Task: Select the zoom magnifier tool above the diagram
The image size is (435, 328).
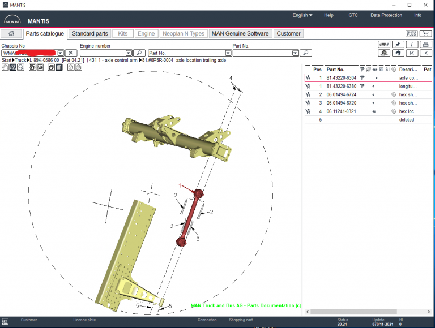Action: tap(21, 67)
